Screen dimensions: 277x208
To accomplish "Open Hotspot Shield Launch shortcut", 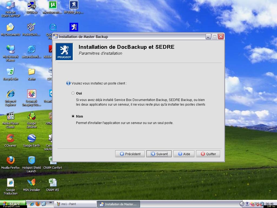I will (31, 164).
